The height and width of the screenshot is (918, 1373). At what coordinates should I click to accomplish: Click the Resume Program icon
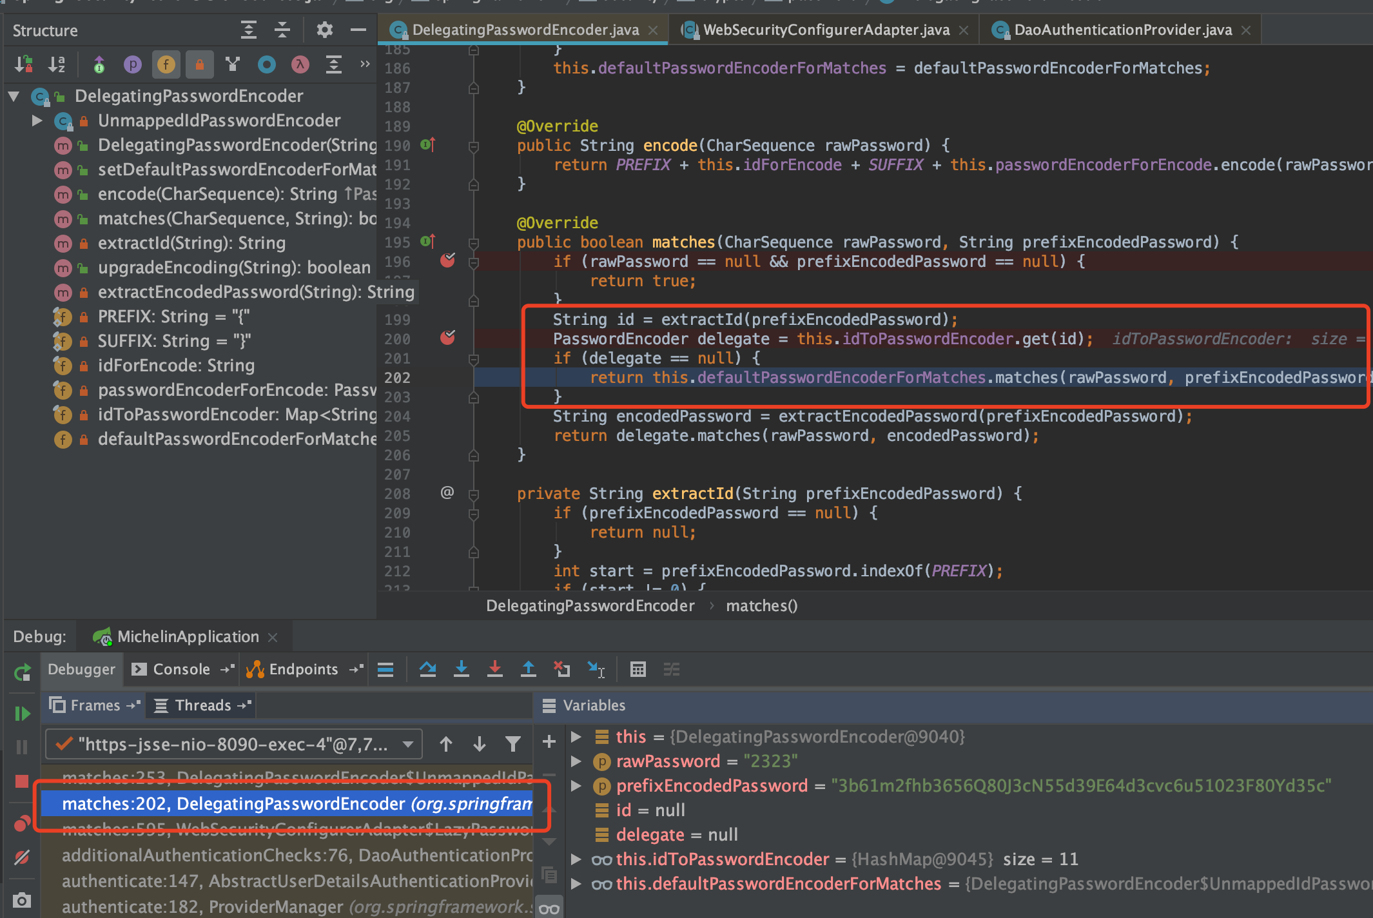21,714
